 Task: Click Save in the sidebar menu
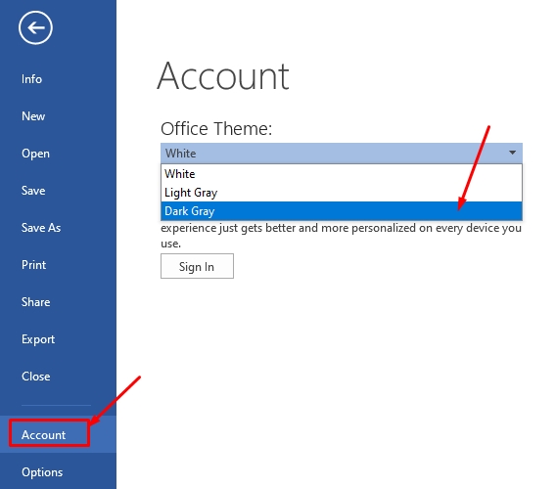33,191
